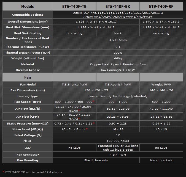Click the '4 x Ø 6mm' value
Viewport: 186px width, 177px height.
118,40
